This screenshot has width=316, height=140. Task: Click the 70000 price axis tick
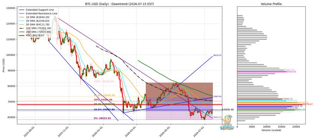click(12, 101)
